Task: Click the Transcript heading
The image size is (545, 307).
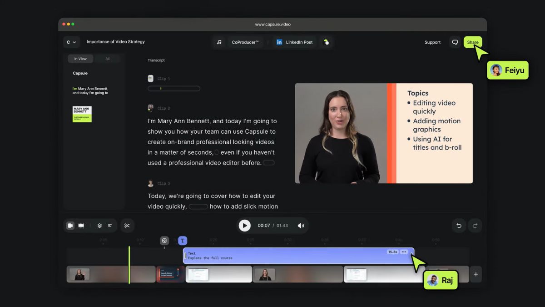Action: (x=156, y=60)
